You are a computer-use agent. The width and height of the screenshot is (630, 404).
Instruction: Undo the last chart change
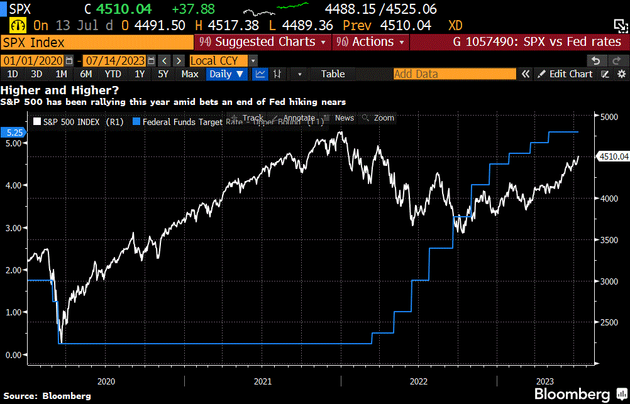pos(596,61)
